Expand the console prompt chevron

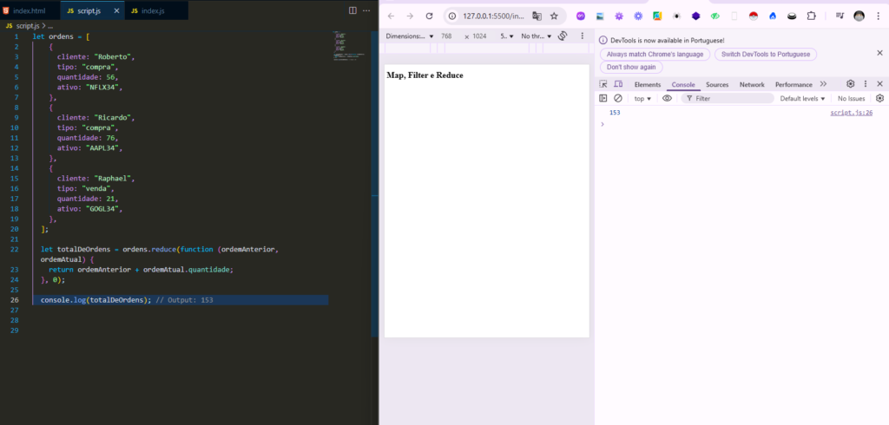603,123
